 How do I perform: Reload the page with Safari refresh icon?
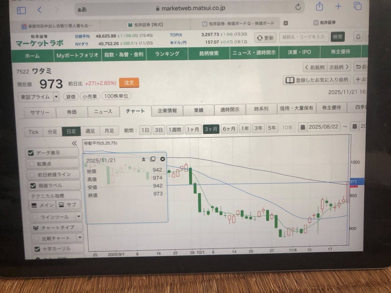[x=297, y=7]
